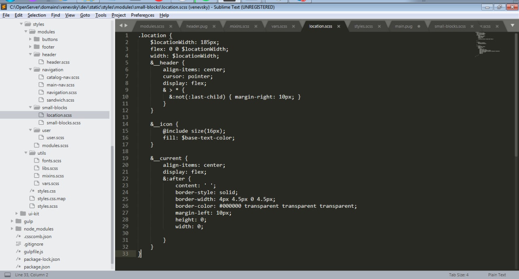Viewport: 519px width, 279px height.
Task: Select gulpfile.js in the sidebar
Action: tap(33, 251)
